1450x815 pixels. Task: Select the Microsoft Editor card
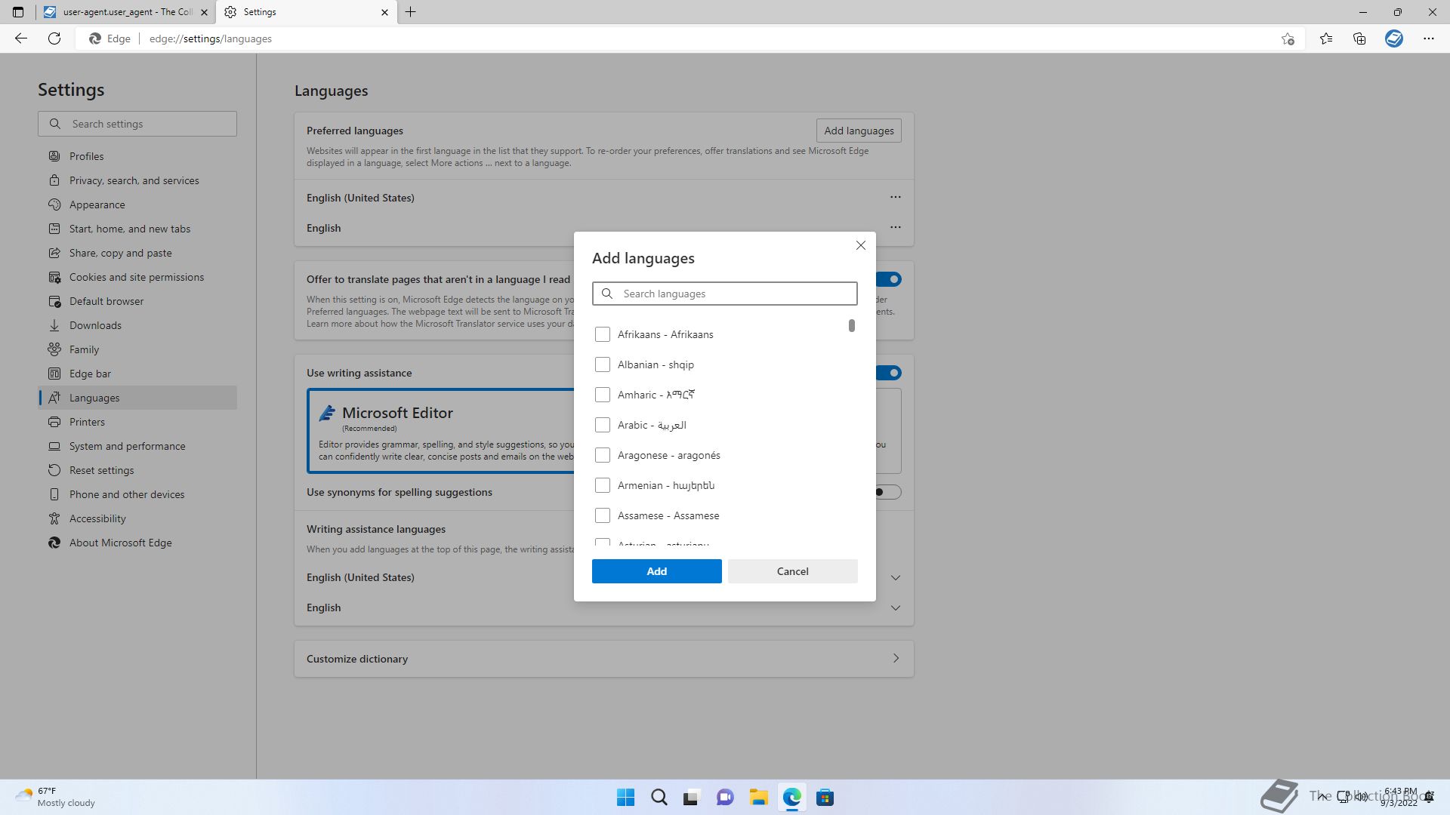(441, 431)
